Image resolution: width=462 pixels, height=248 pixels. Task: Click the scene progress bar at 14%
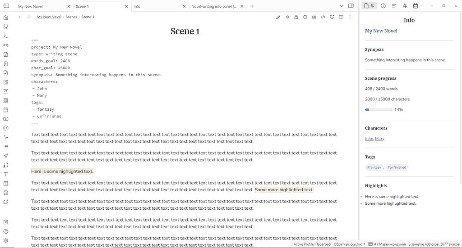379,110
